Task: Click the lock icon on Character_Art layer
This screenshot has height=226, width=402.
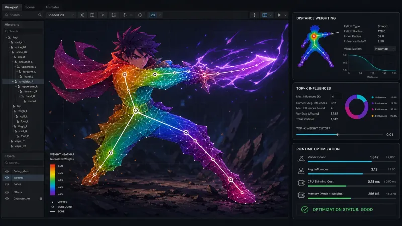Action: pyautogui.click(x=41, y=198)
